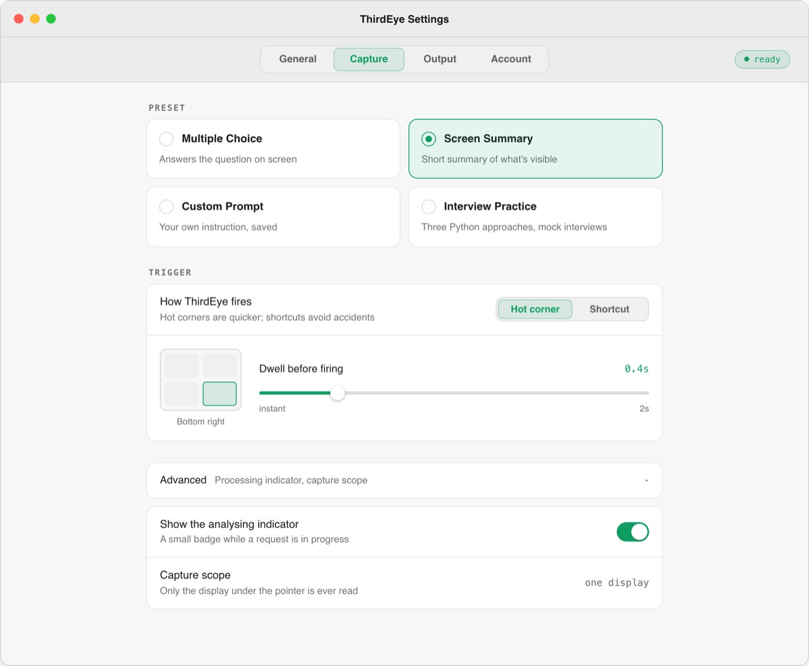Choose the Interview Practice preset radio

[x=429, y=207]
